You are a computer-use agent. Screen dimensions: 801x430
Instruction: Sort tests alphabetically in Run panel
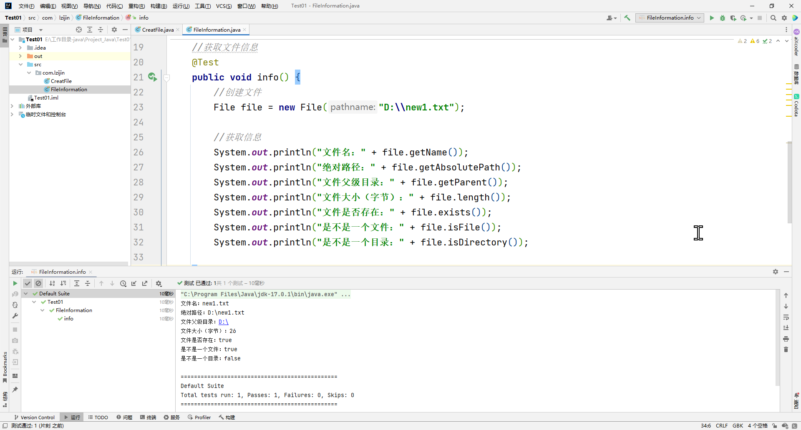tap(52, 283)
